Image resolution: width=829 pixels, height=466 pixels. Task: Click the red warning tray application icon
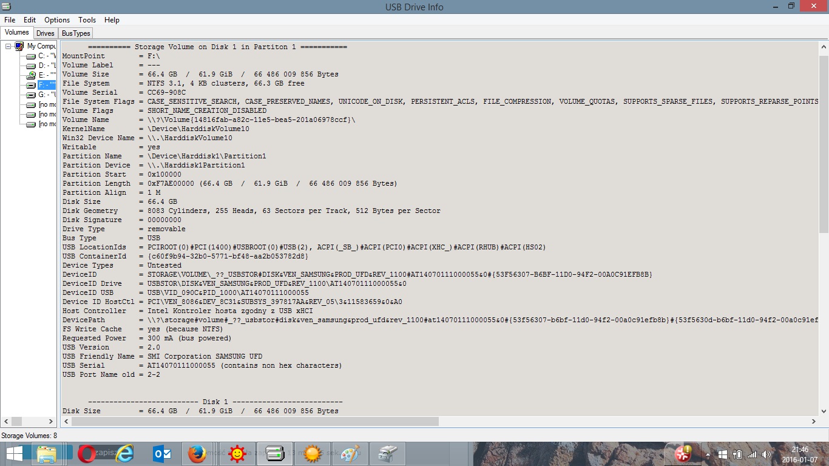(684, 453)
